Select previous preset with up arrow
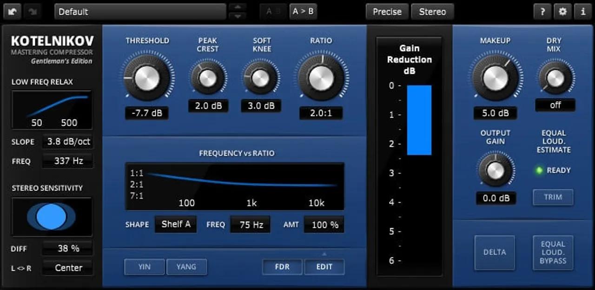This screenshot has width=595, height=290. coord(238,7)
